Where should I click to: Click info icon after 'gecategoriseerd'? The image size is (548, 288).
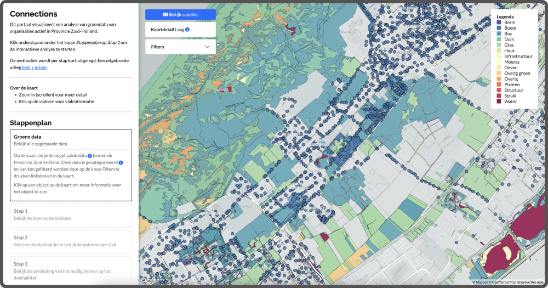[121, 163]
